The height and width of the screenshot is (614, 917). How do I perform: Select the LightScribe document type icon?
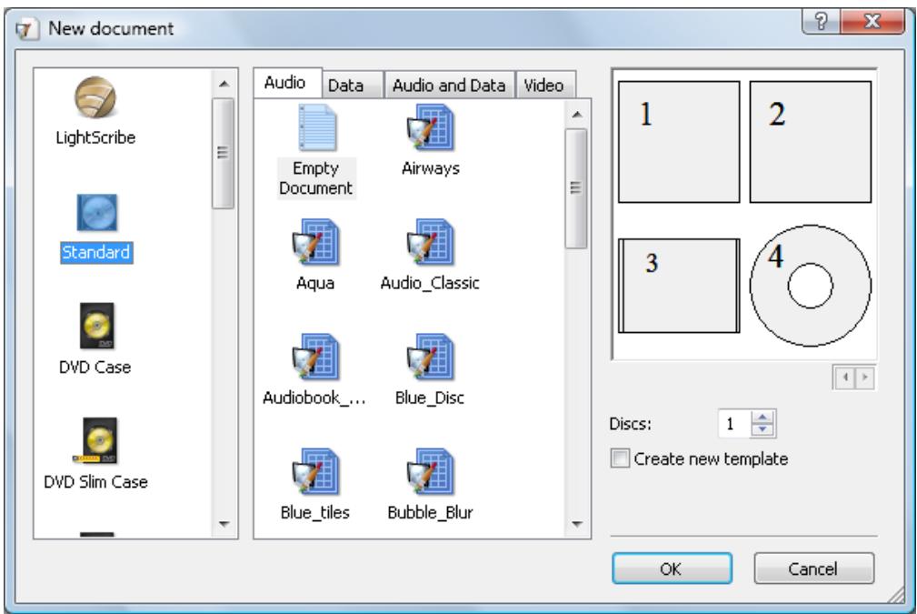click(x=95, y=97)
